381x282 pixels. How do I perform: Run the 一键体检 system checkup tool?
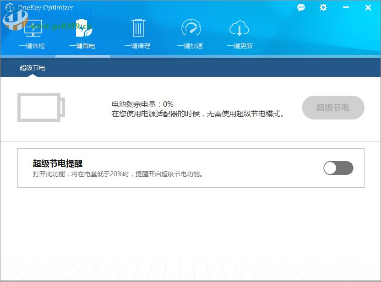pyautogui.click(x=32, y=34)
